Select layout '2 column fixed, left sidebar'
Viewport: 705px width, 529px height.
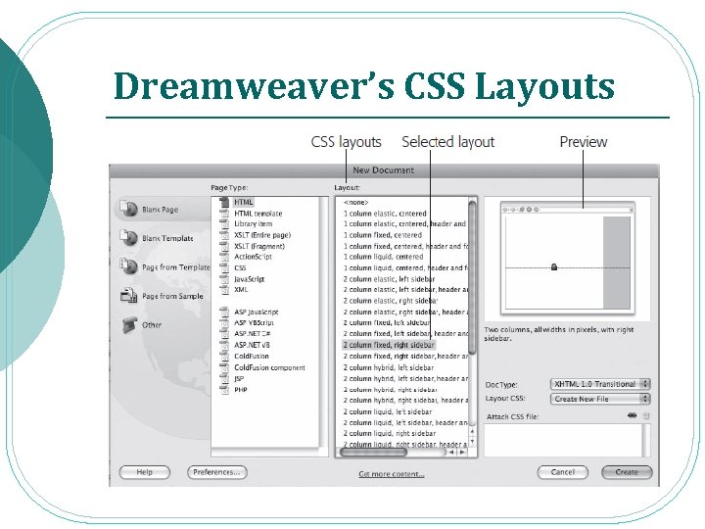tap(387, 322)
